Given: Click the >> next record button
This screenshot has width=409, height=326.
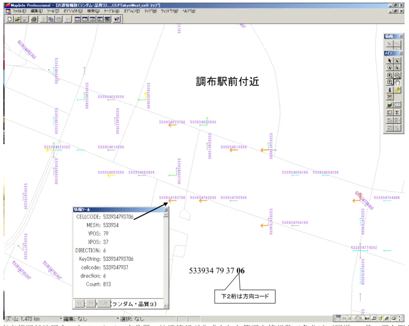Looking at the screenshot, I should point(91,303).
